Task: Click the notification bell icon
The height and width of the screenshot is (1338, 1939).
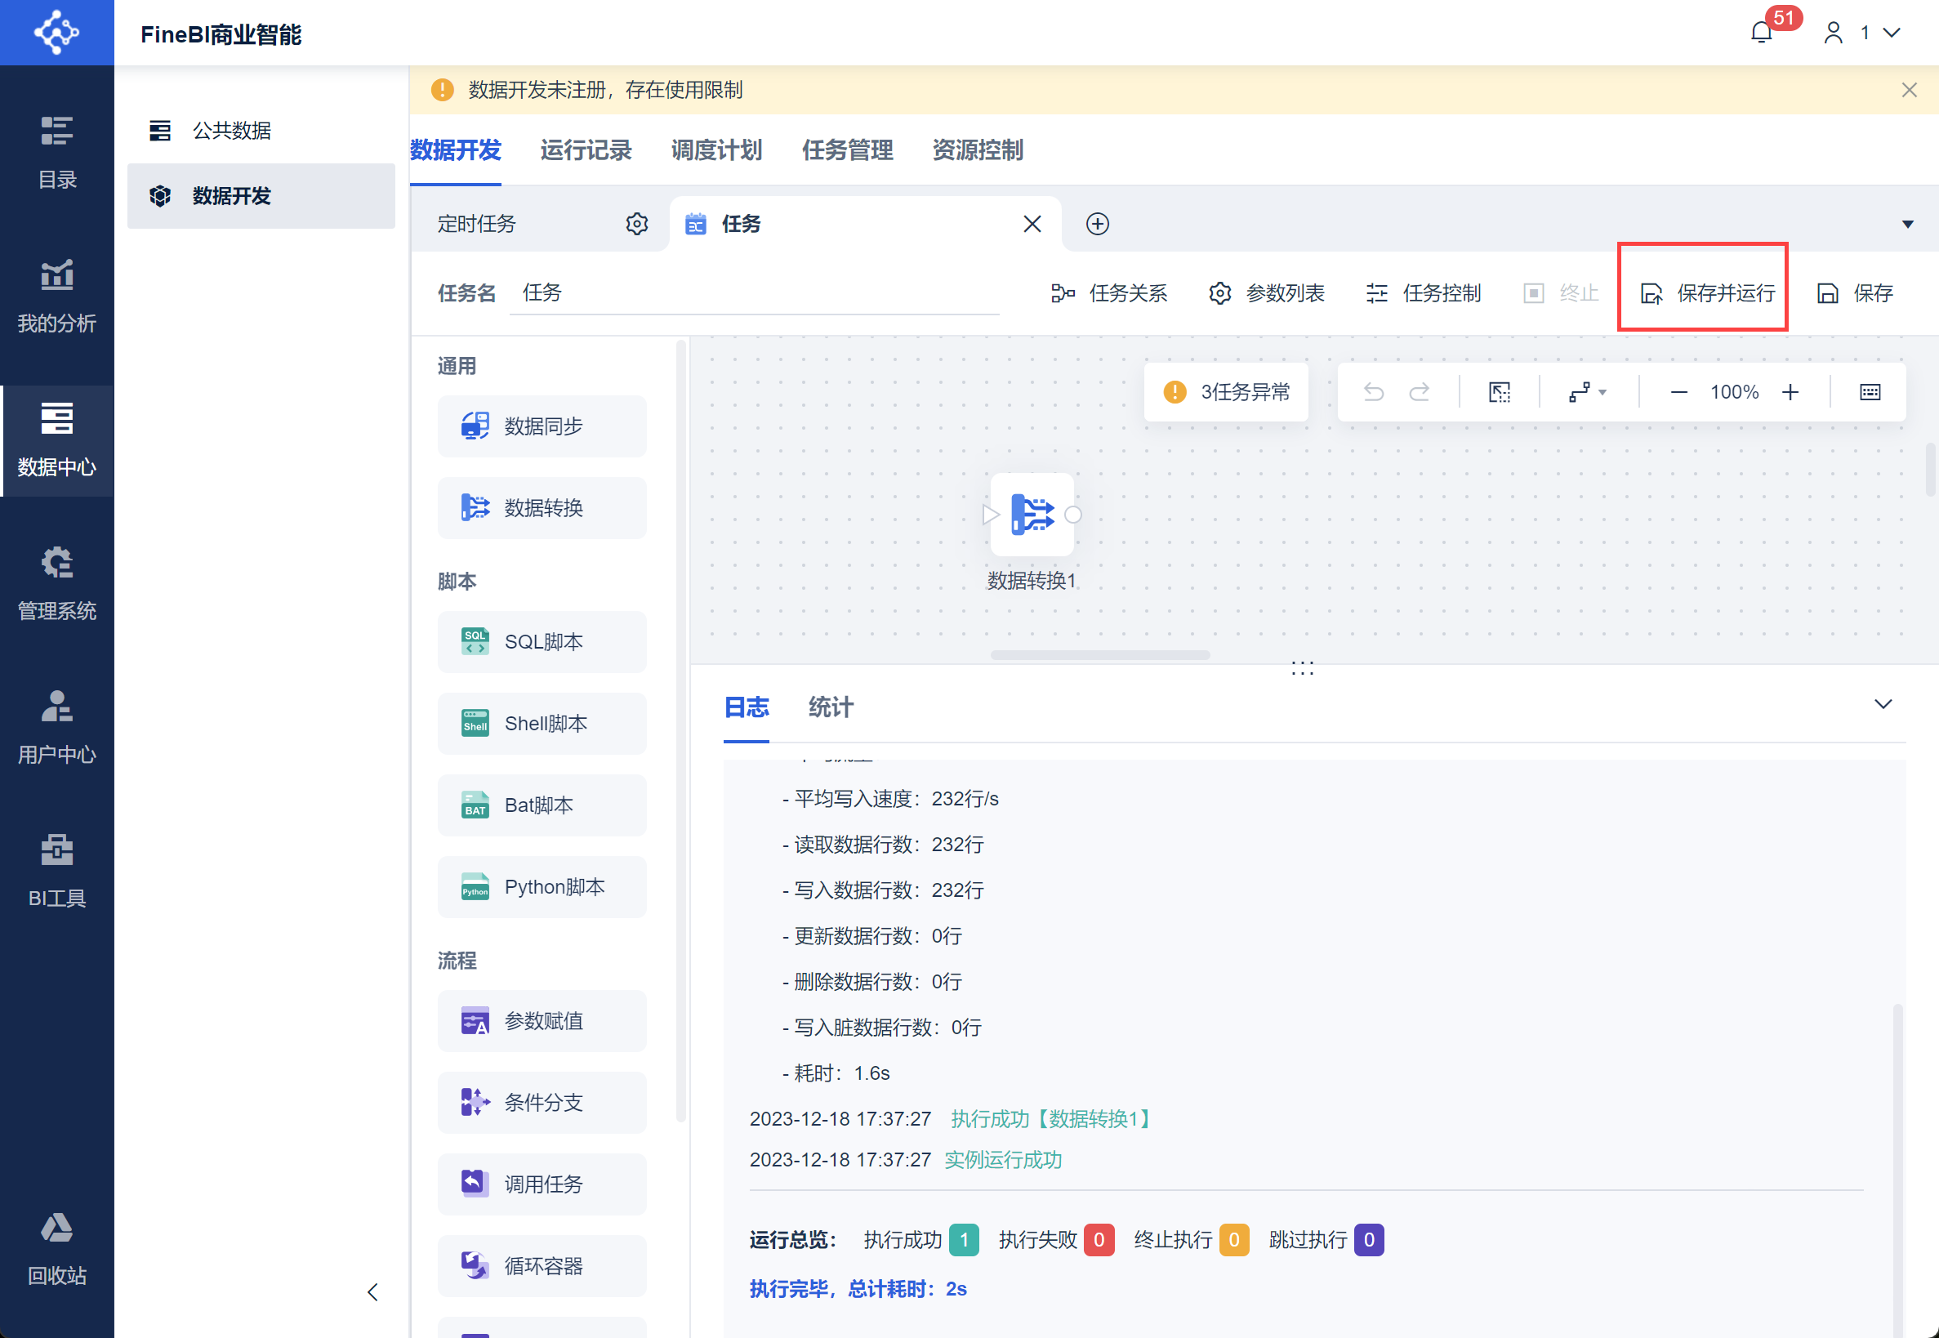Action: (1761, 33)
